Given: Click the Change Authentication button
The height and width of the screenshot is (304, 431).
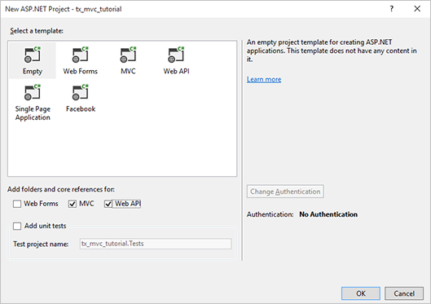Looking at the screenshot, I should click(285, 192).
